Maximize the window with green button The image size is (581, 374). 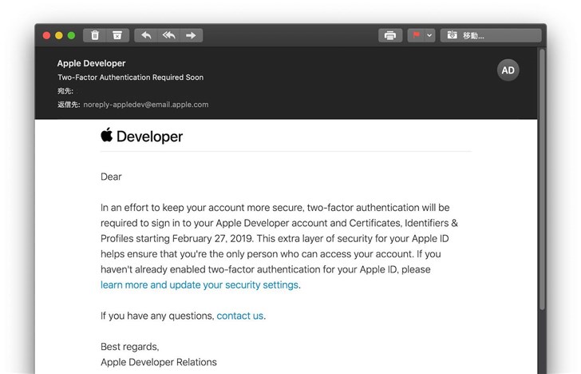72,35
